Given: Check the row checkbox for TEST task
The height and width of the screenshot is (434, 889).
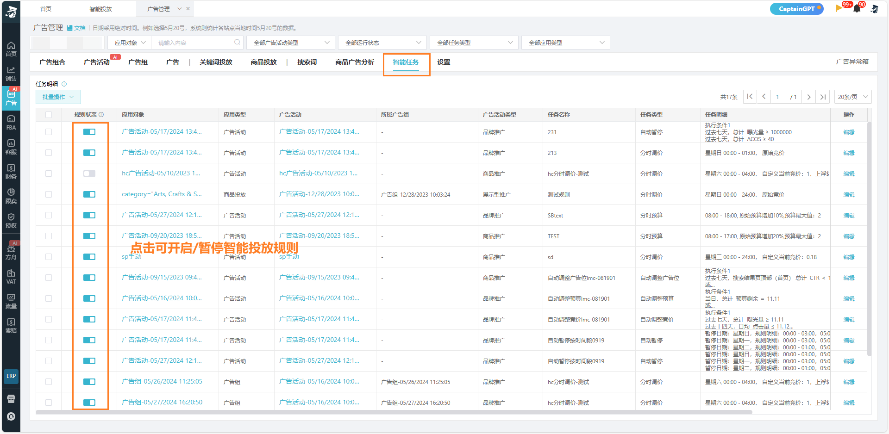Looking at the screenshot, I should (49, 236).
